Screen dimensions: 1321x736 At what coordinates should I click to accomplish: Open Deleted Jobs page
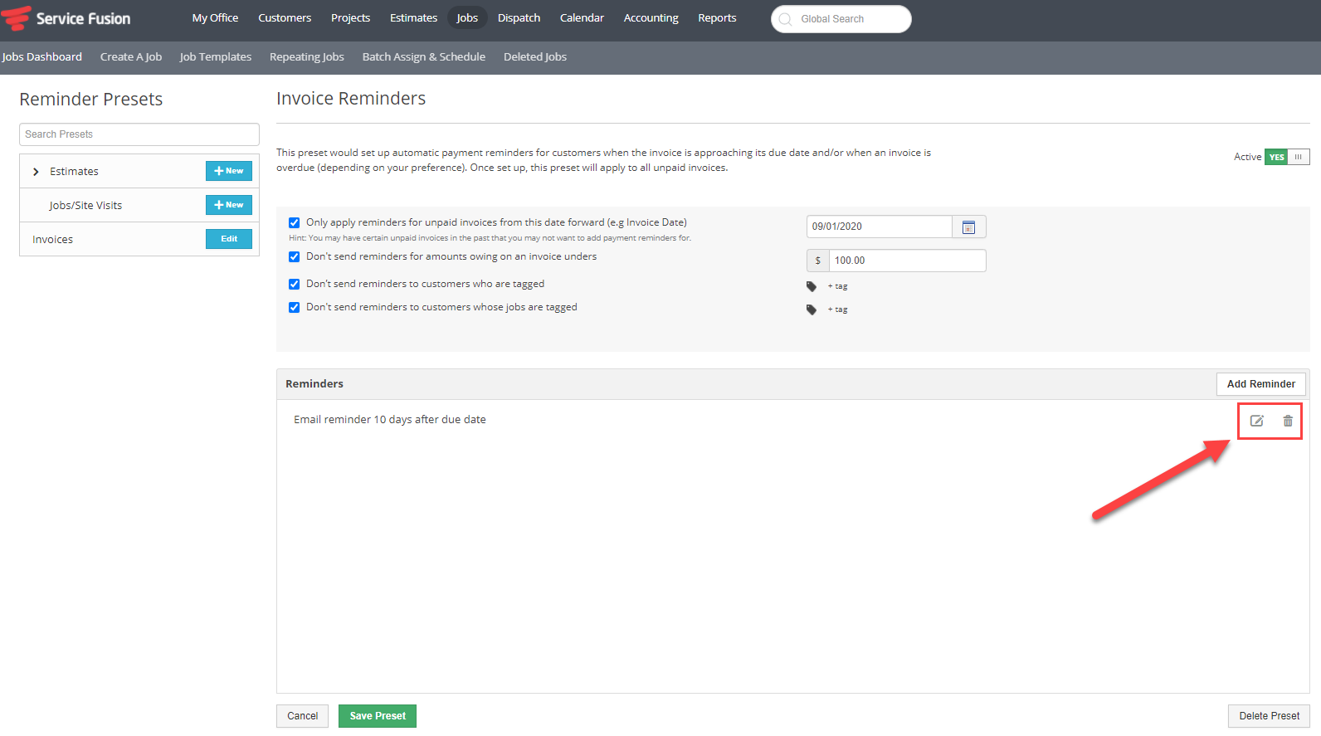(535, 56)
